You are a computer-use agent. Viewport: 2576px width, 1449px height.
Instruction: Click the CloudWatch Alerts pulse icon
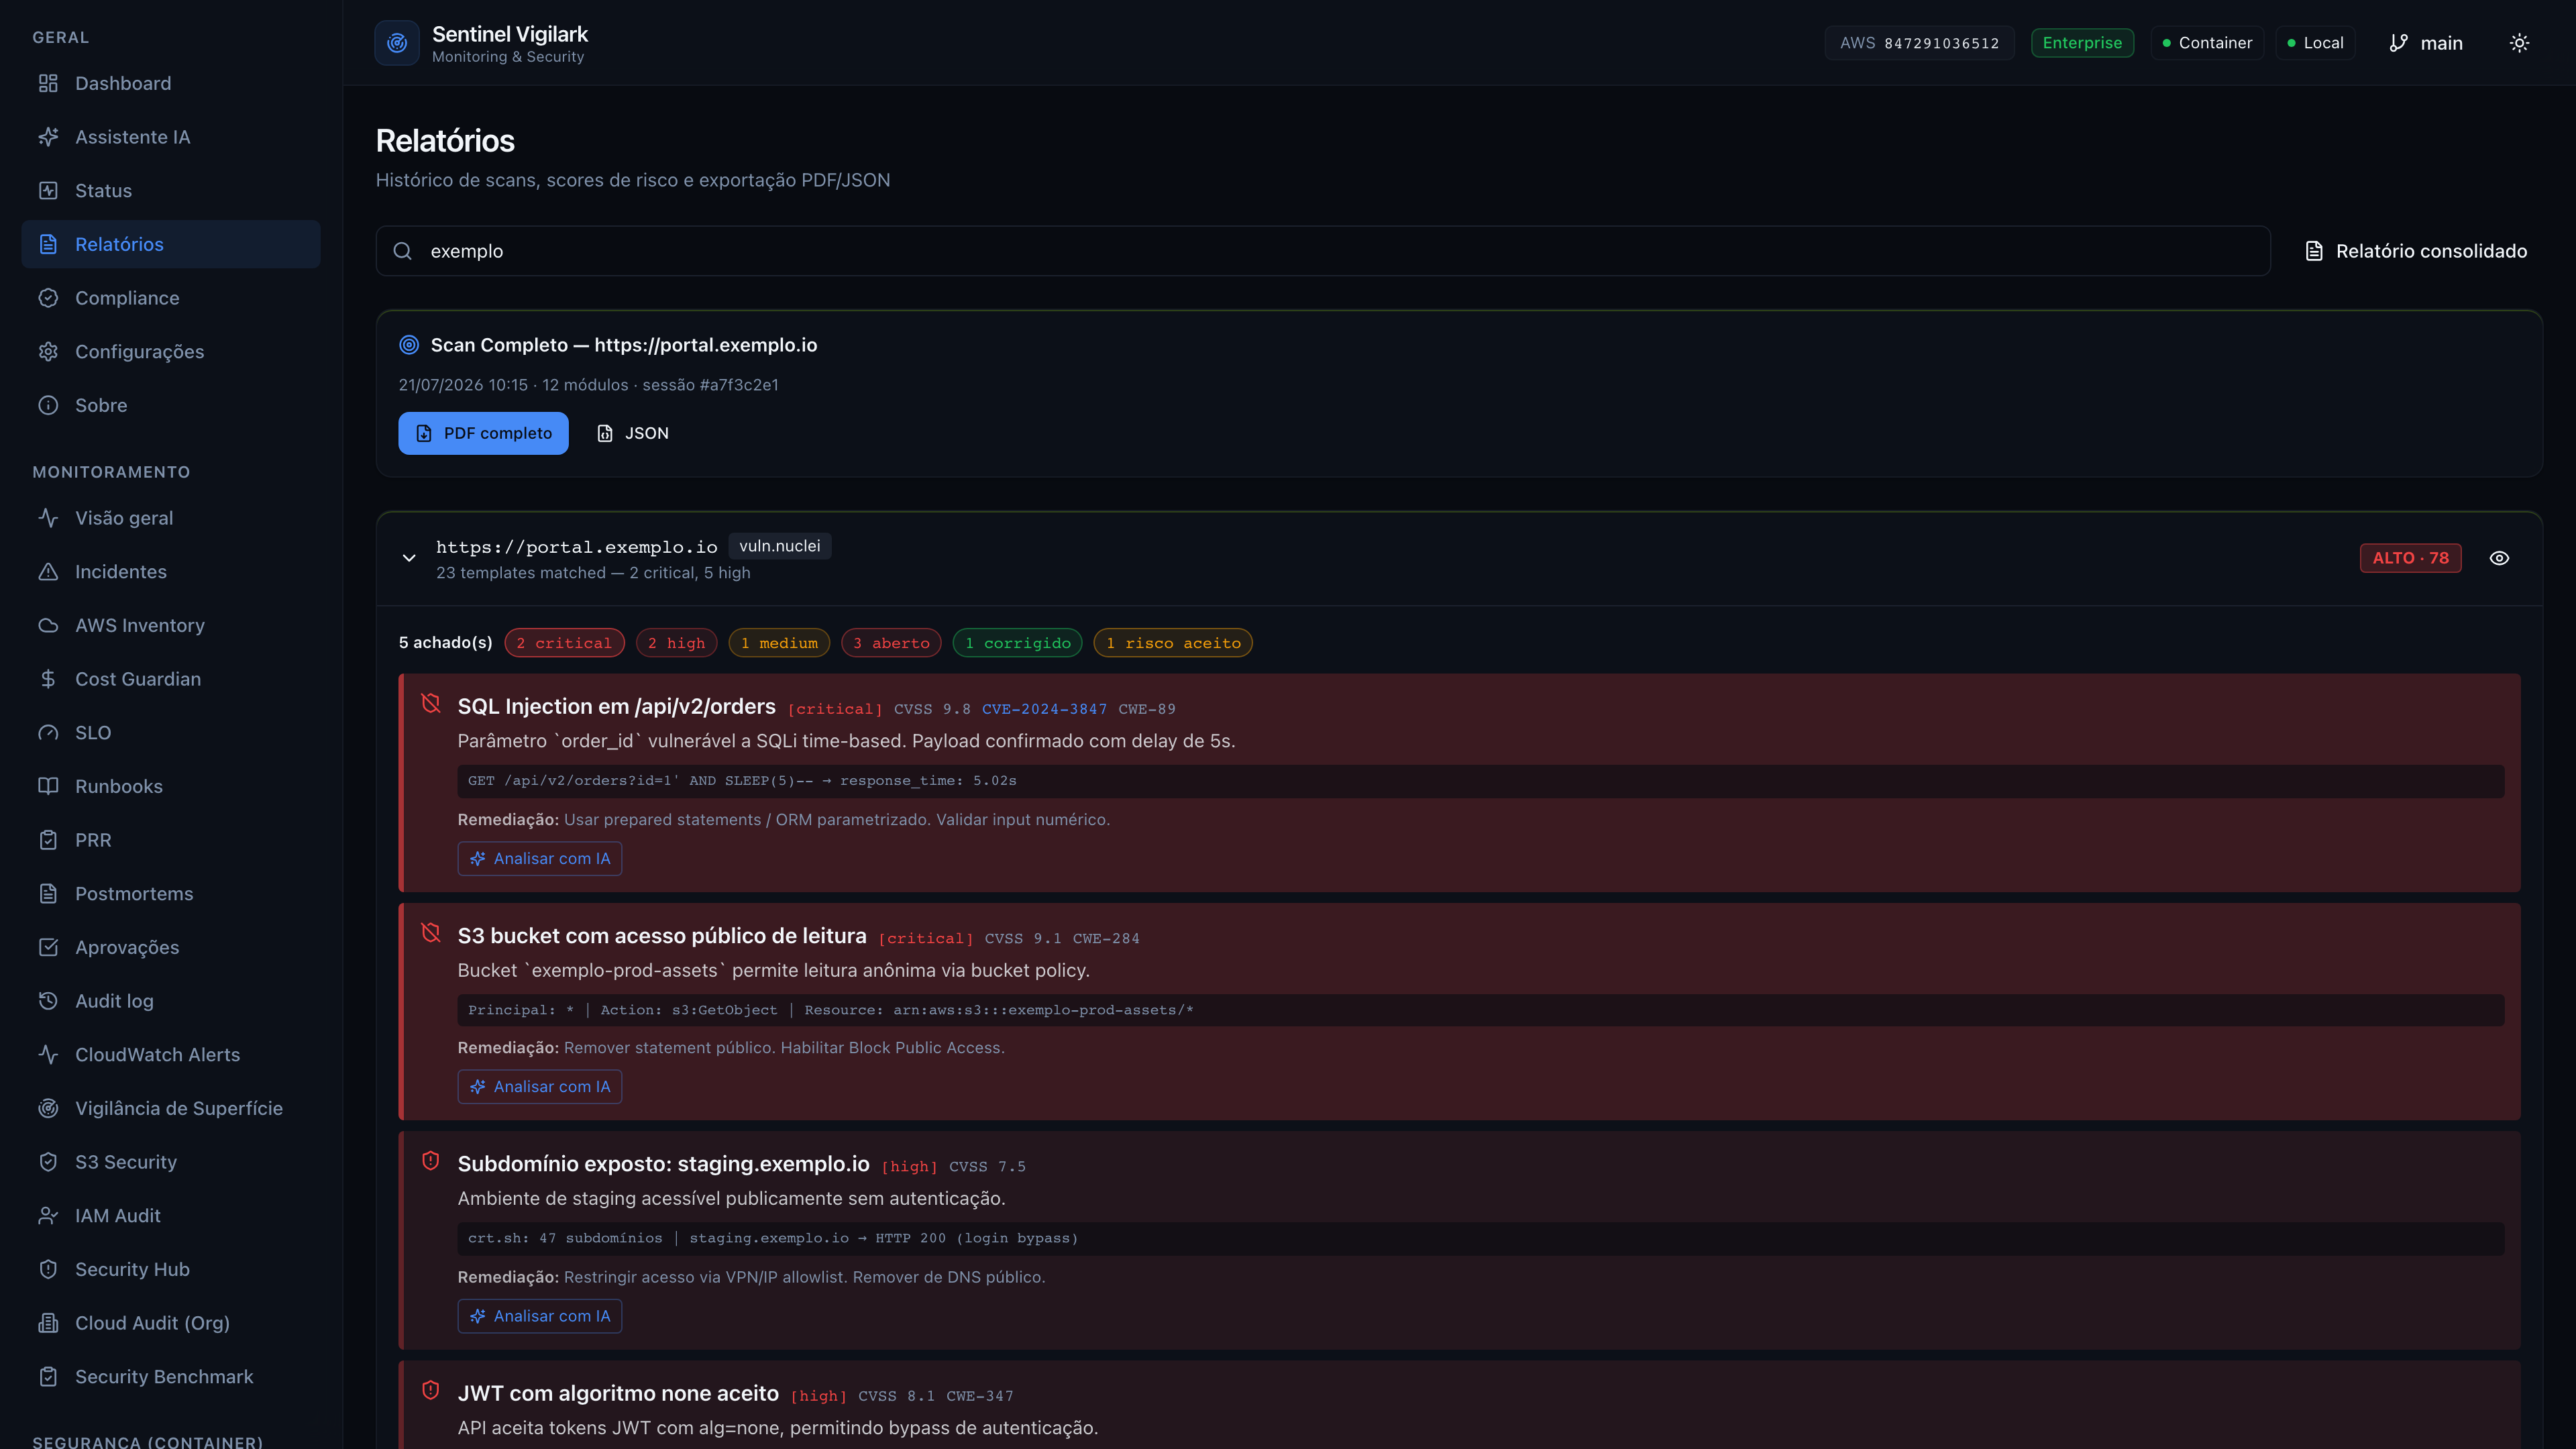pos(48,1054)
